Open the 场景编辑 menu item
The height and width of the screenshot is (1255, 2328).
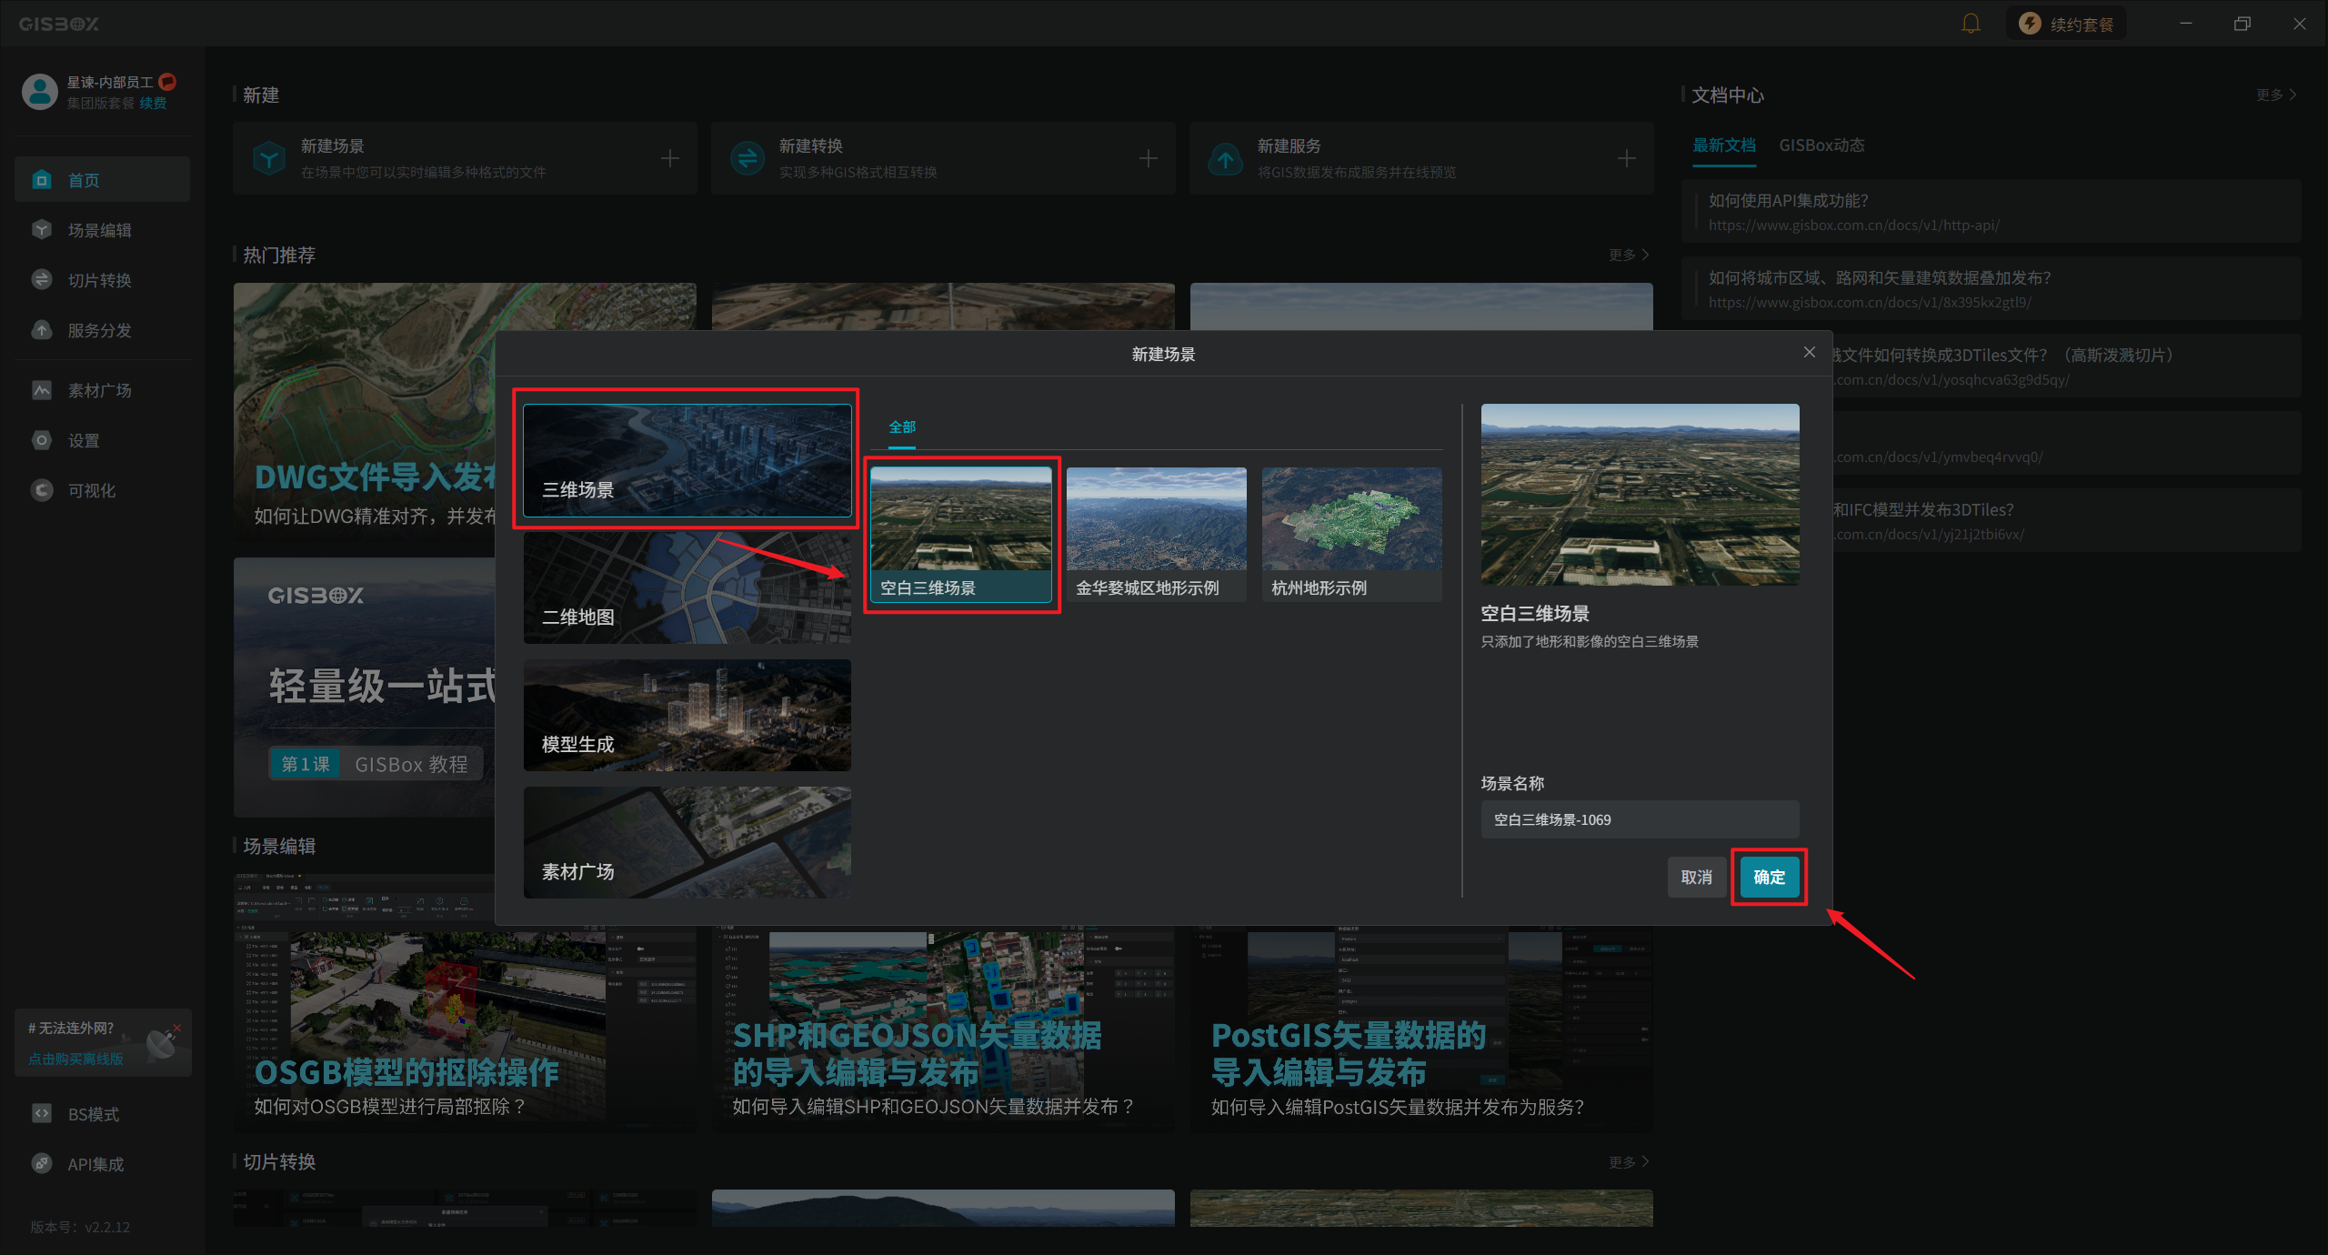click(x=102, y=230)
